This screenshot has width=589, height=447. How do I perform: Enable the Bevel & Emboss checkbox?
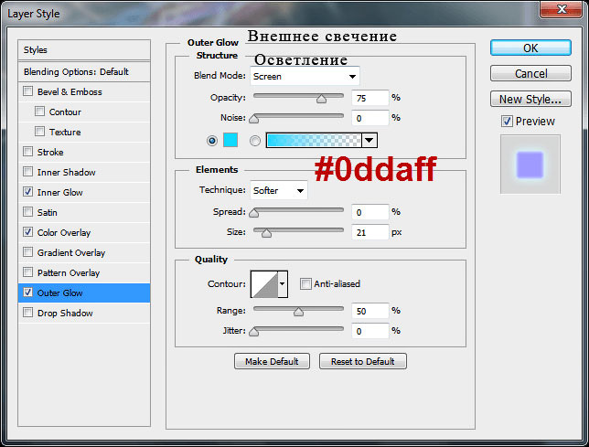click(x=27, y=91)
